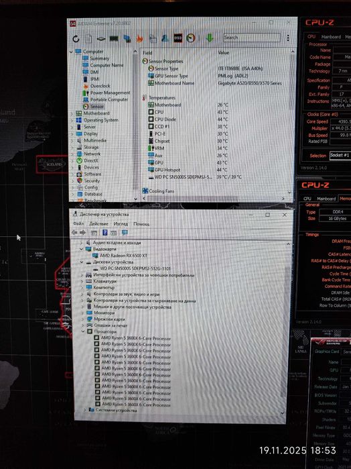This screenshot has height=469, width=351.
Task: Expand the Operating System node in AIDA64
Action: (72, 120)
